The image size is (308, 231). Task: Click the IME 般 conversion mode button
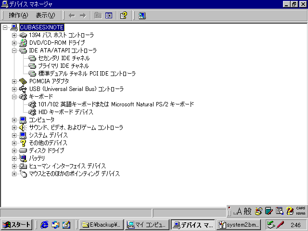click(247, 211)
